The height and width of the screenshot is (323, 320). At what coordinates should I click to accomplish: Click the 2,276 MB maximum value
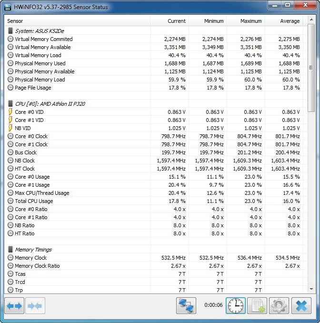point(251,39)
